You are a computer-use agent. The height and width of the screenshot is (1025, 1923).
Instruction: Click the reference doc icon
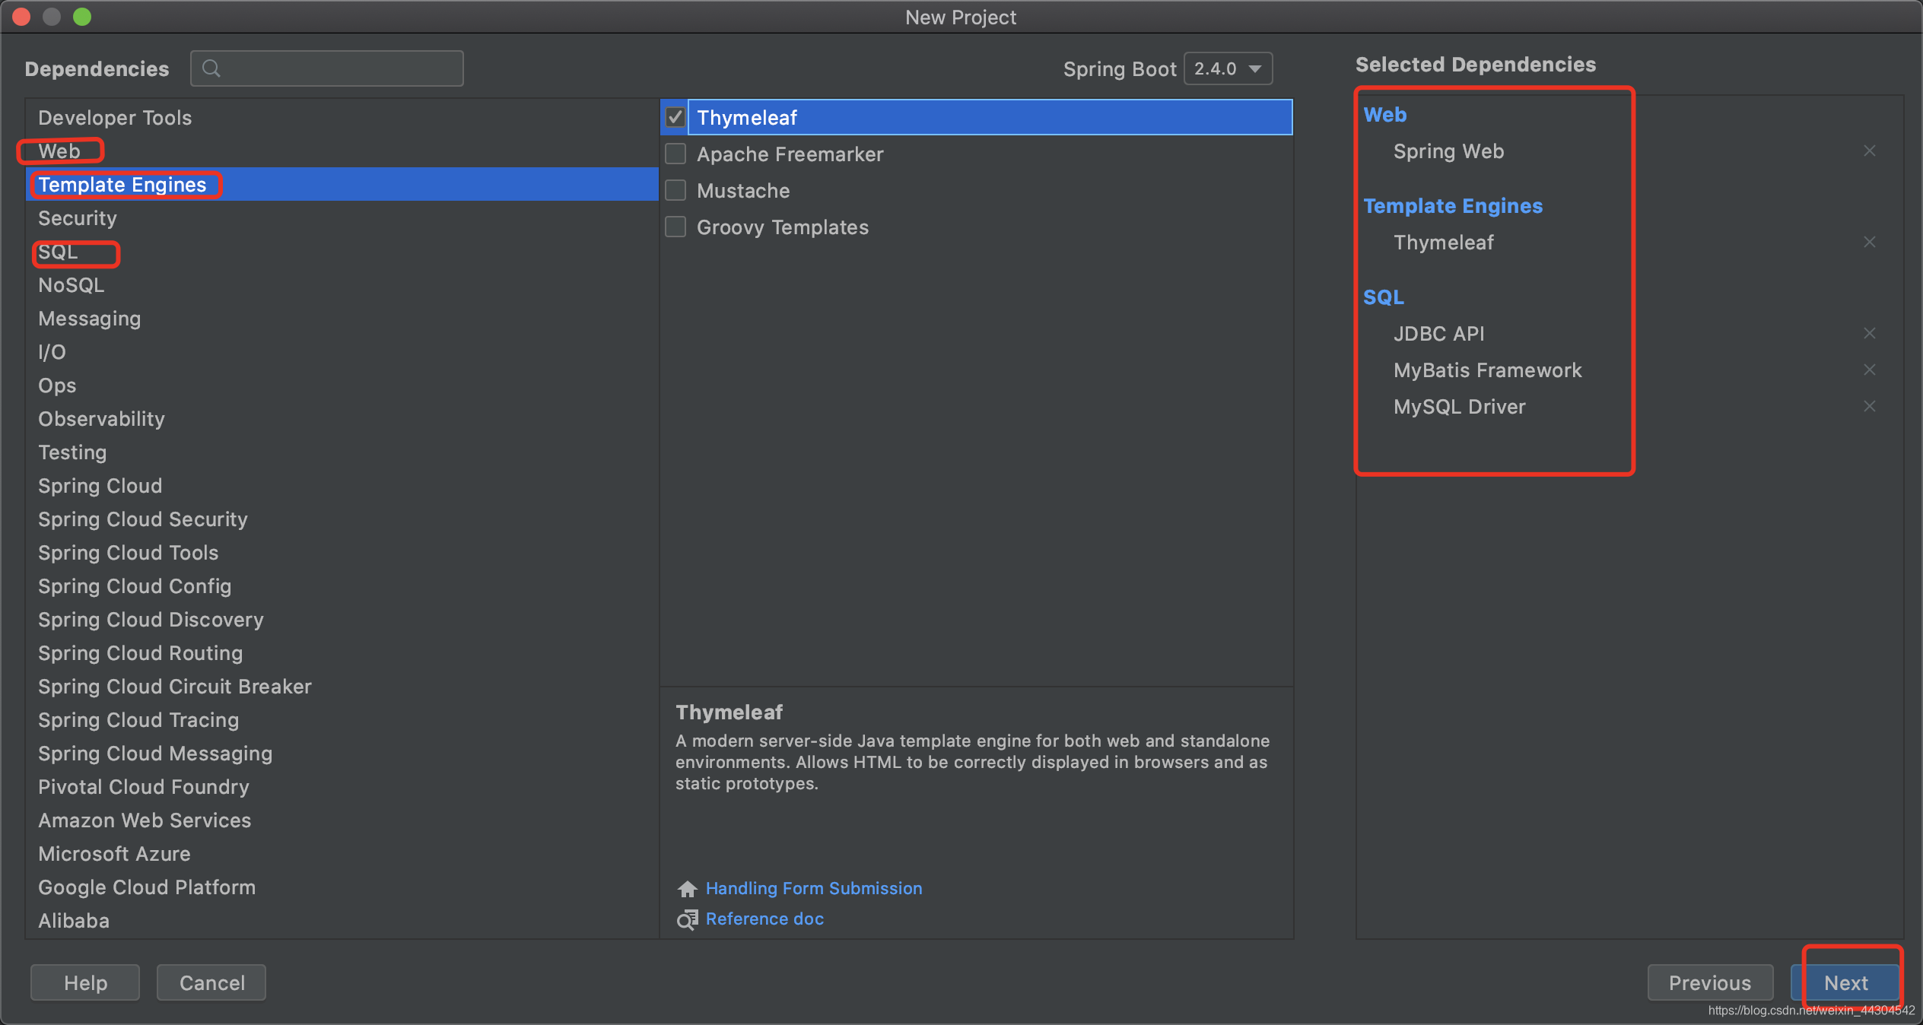[687, 919]
